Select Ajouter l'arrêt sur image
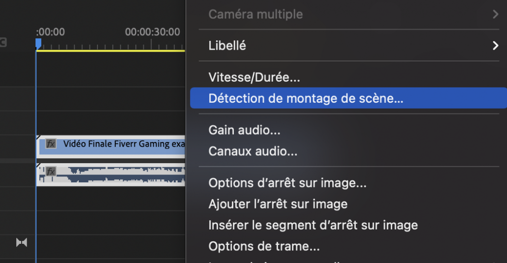507x263 pixels. 278,204
